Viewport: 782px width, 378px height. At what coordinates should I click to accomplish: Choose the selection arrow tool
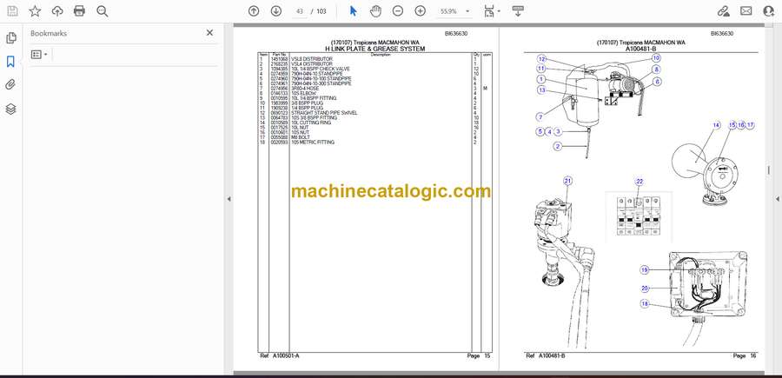click(x=354, y=11)
